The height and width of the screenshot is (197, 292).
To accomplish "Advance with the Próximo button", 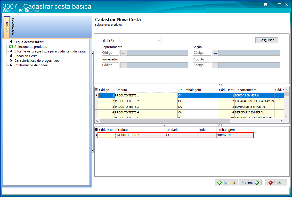I will [250, 183].
